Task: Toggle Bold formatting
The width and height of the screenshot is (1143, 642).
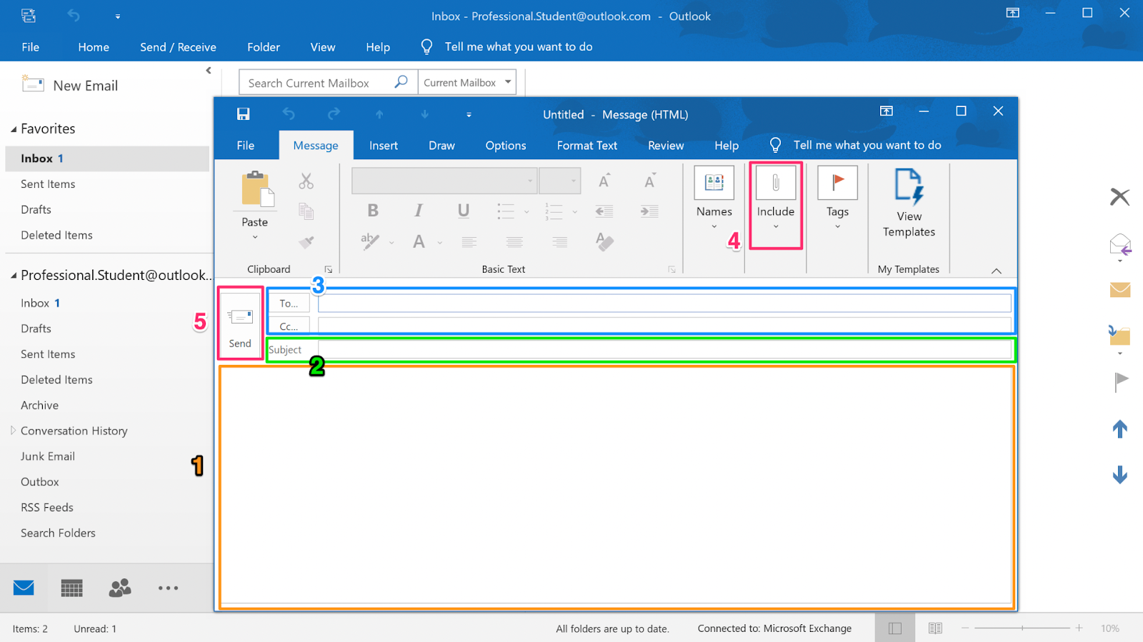Action: pos(373,211)
